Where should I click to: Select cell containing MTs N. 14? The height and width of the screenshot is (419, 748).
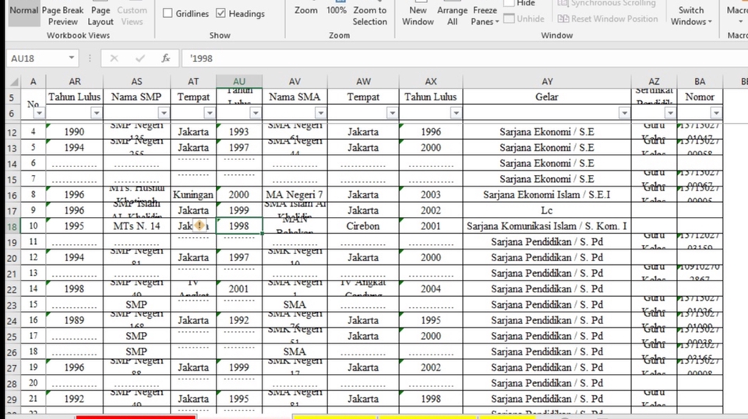tap(136, 226)
